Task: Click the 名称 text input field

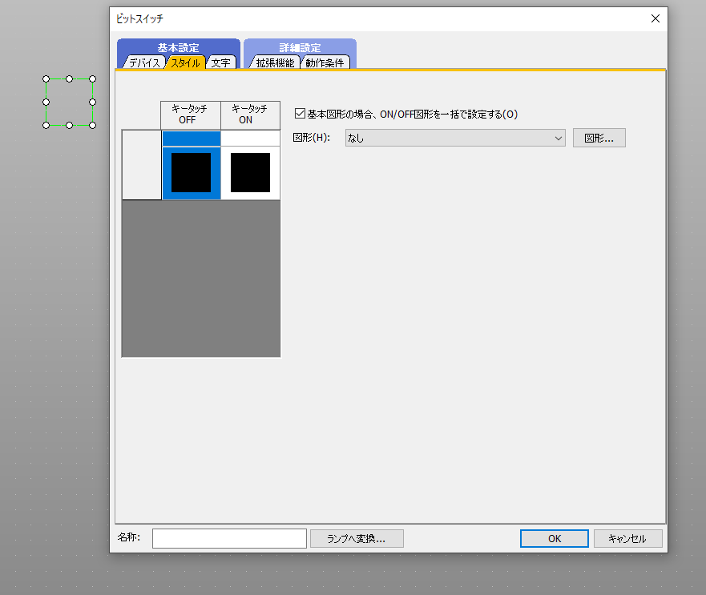Action: (x=229, y=538)
